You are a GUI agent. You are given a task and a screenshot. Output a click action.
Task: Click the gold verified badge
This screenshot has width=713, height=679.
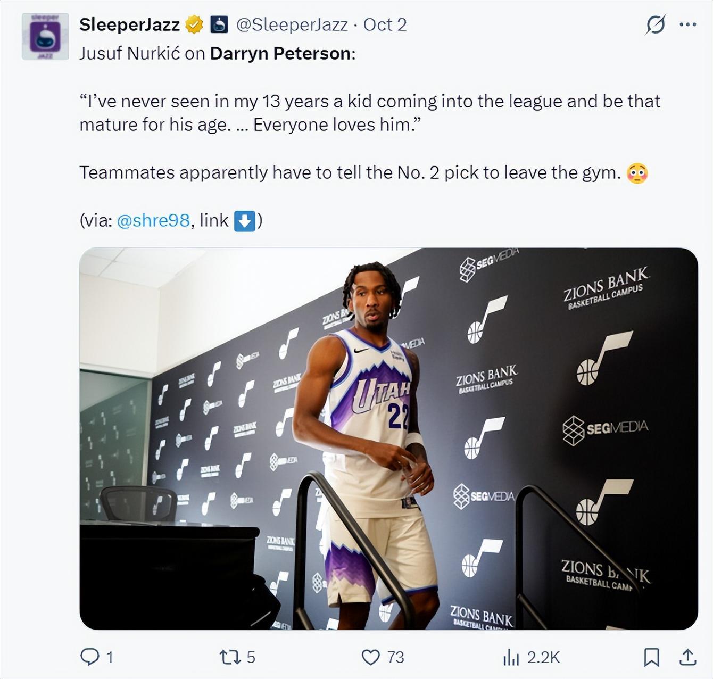point(194,24)
